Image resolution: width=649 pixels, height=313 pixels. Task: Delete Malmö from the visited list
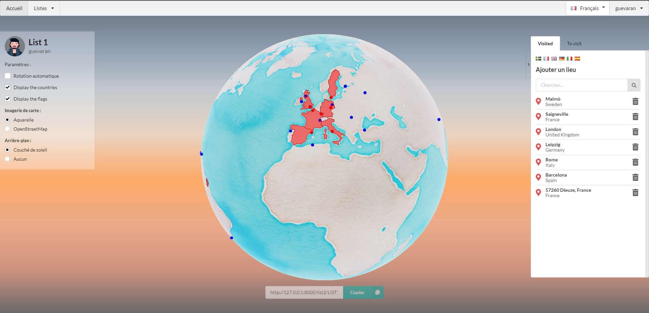[x=635, y=102]
